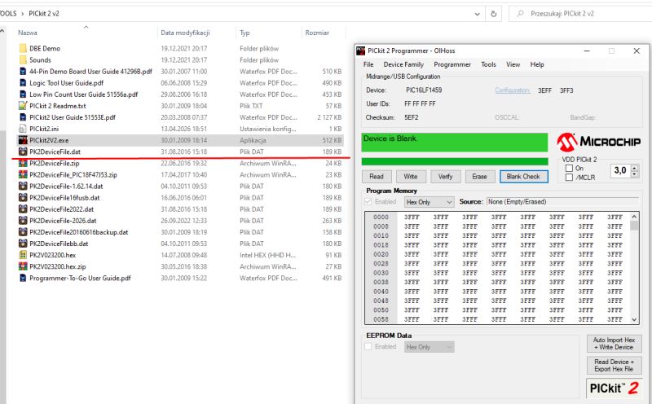This screenshot has height=404, width=652.
Task: Click the green progress bar
Action: pos(455,162)
